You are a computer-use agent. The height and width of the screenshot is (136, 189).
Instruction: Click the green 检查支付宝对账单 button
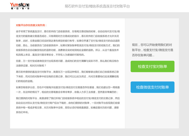152,66
